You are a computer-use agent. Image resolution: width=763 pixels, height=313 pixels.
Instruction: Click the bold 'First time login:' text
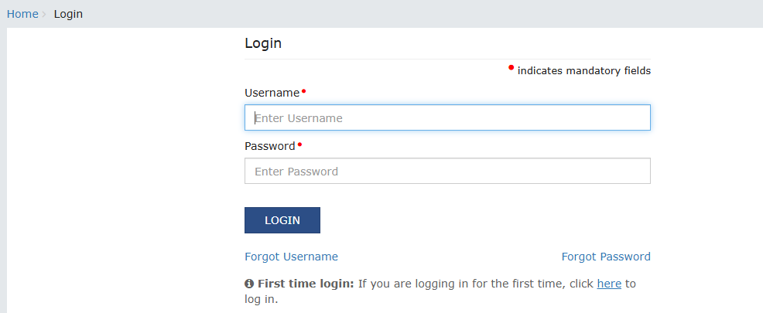pyautogui.click(x=306, y=284)
